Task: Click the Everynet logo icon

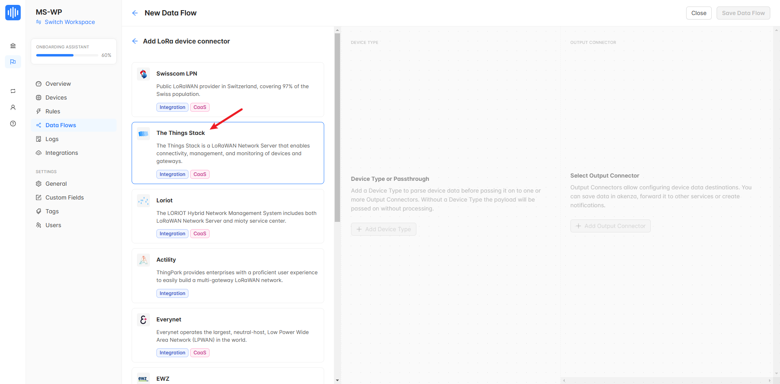Action: 143,320
